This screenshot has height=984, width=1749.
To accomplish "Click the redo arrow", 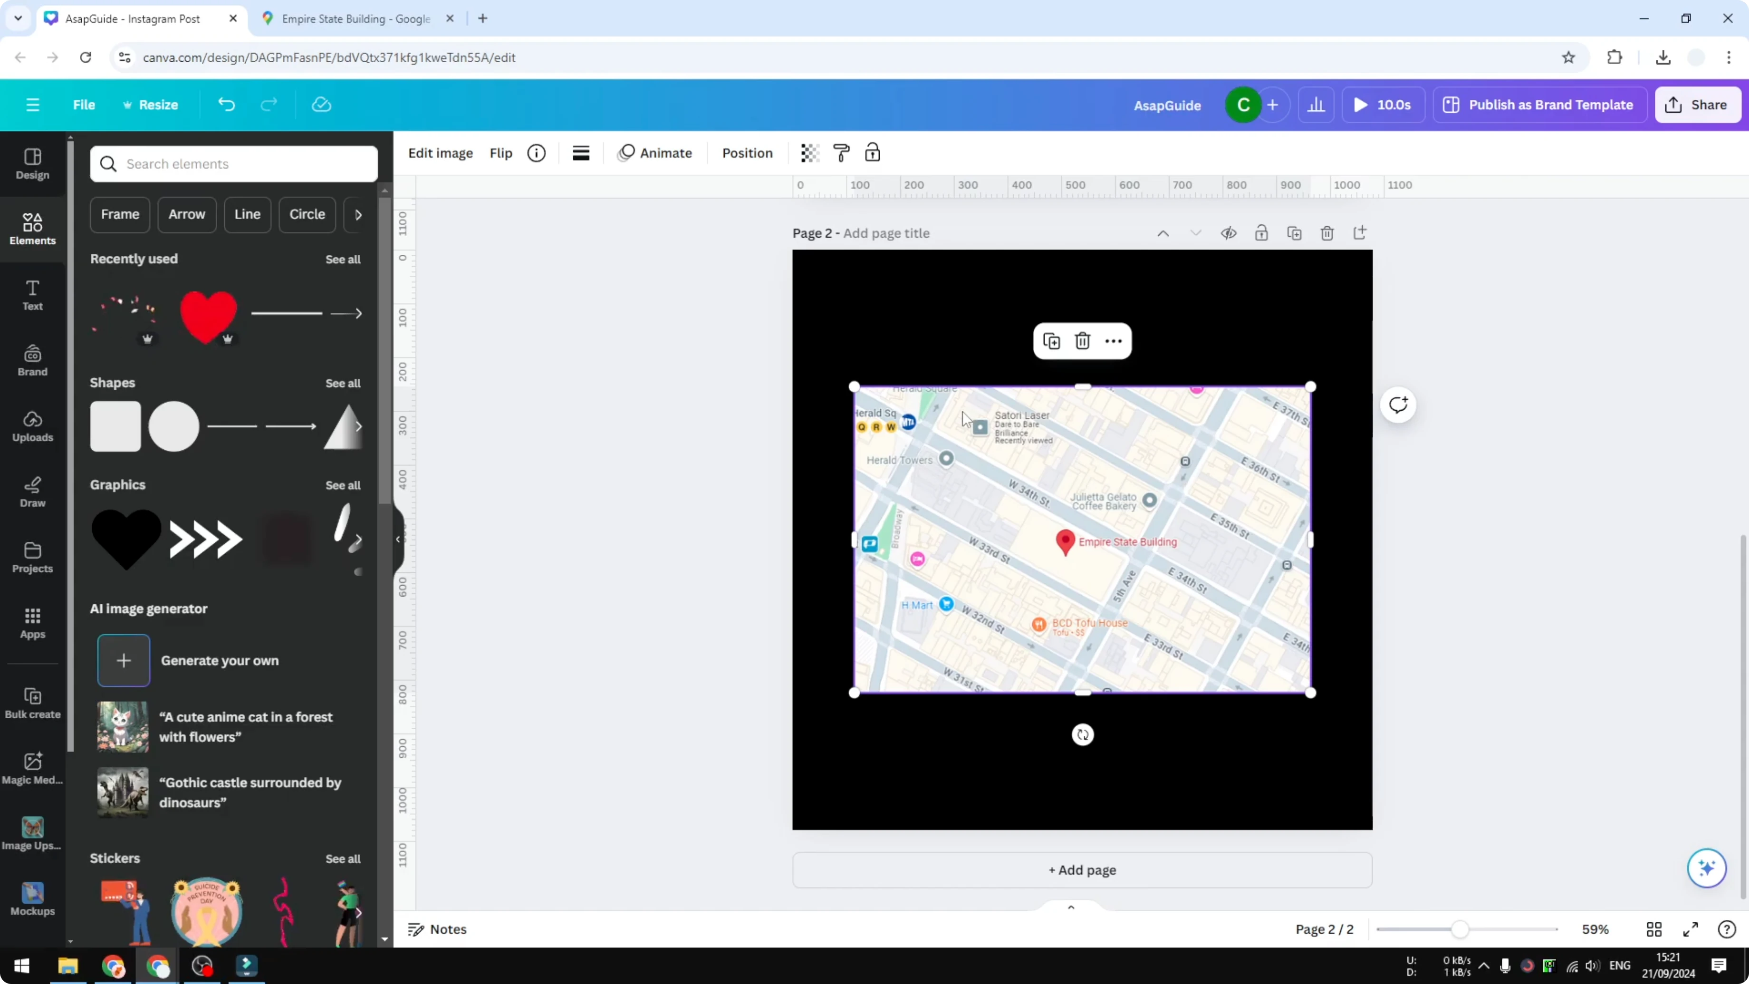I will point(269,105).
